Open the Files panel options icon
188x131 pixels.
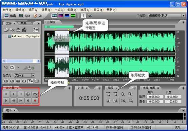pyautogui.click(x=36, y=30)
